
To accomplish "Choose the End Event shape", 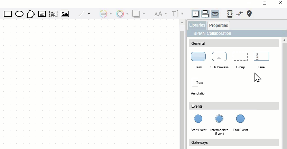I will coord(240,119).
